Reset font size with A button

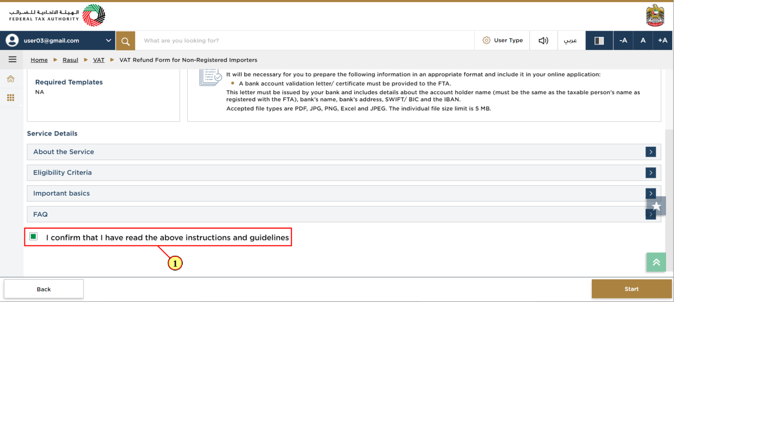tap(643, 41)
